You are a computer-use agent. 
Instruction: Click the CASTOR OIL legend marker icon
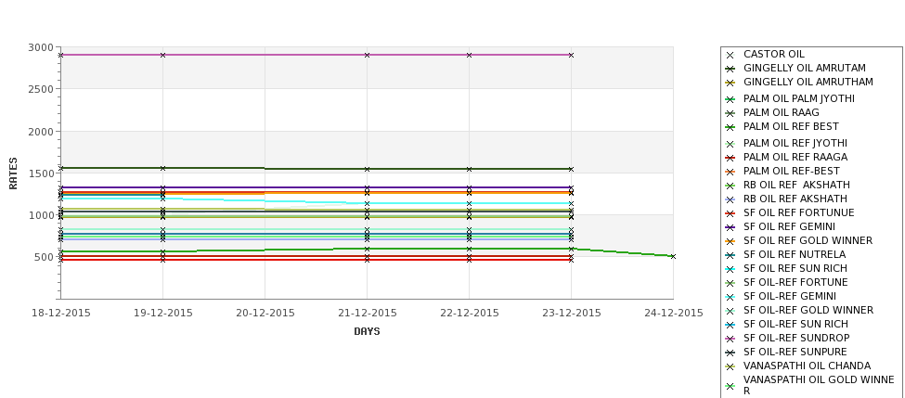click(730, 55)
